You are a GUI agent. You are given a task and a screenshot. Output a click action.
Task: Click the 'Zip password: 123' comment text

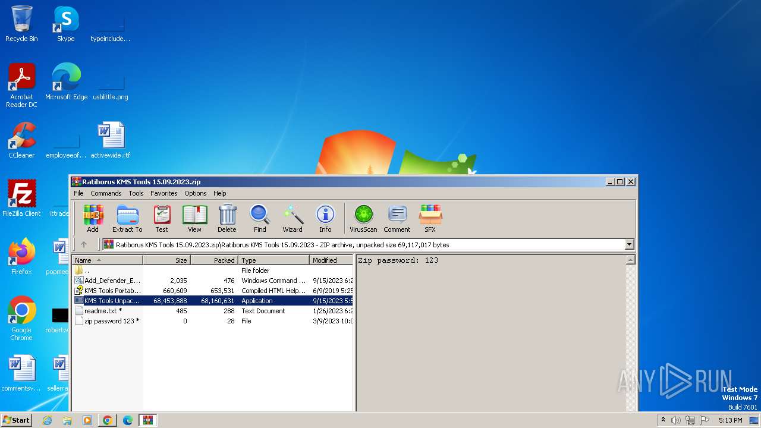click(x=398, y=260)
